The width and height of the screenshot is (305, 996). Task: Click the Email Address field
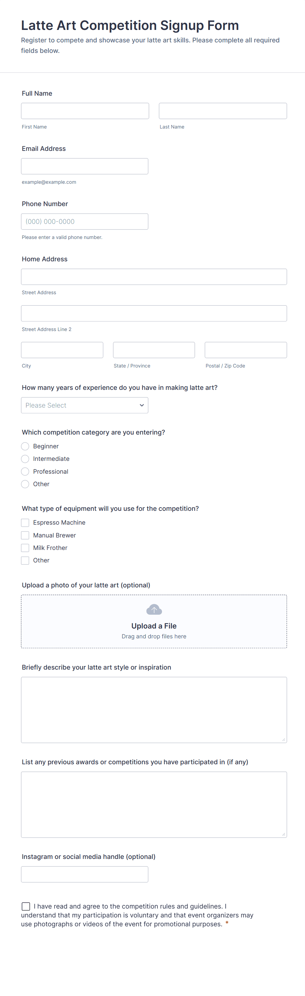pyautogui.click(x=84, y=166)
